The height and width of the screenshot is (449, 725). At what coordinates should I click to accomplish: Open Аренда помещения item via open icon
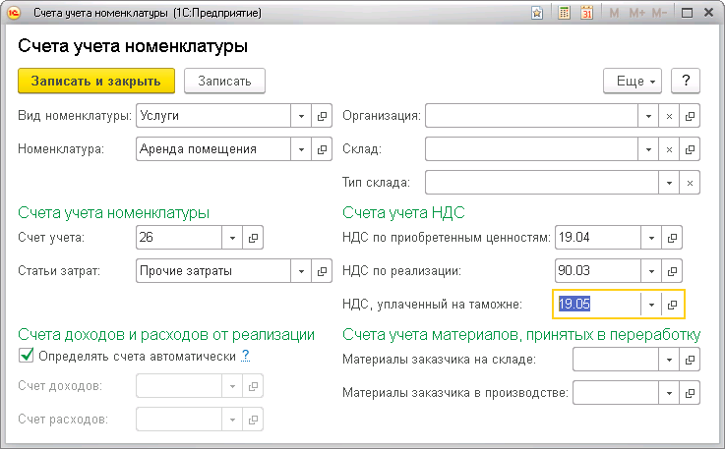[322, 149]
